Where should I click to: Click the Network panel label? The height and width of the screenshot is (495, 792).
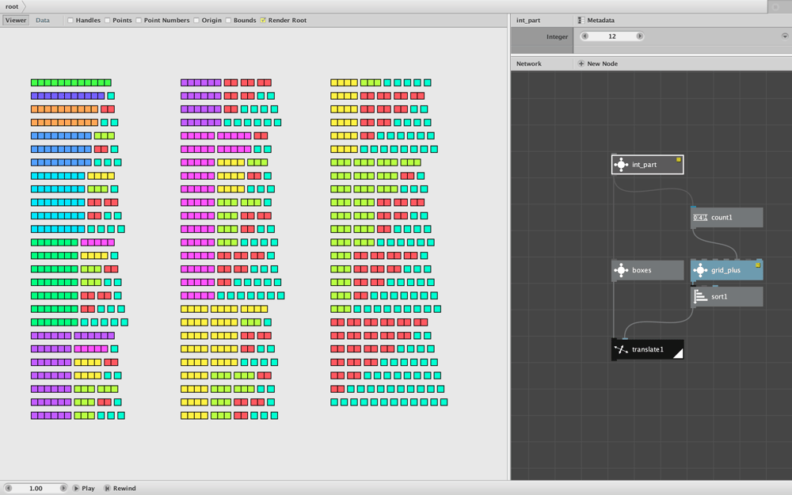click(529, 63)
